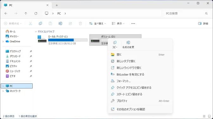Click the search magnifier icon
This screenshot has width=213, height=119.
tap(206, 14)
